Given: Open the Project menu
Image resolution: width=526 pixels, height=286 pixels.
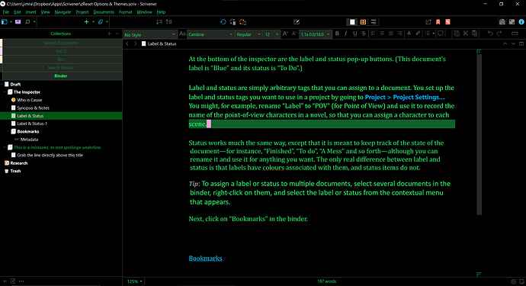Looking at the screenshot, I should 82,12.
